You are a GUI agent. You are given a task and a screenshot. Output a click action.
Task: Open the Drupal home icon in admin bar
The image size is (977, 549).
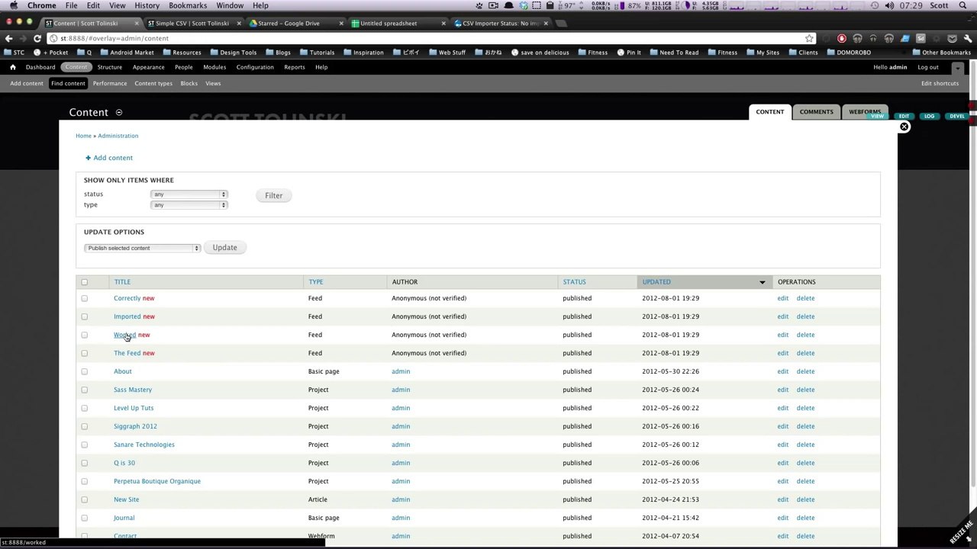click(x=12, y=67)
